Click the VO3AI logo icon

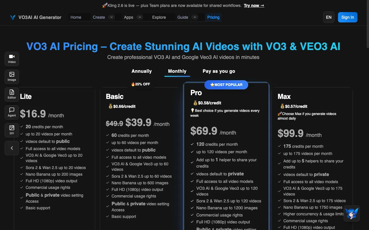13,17
